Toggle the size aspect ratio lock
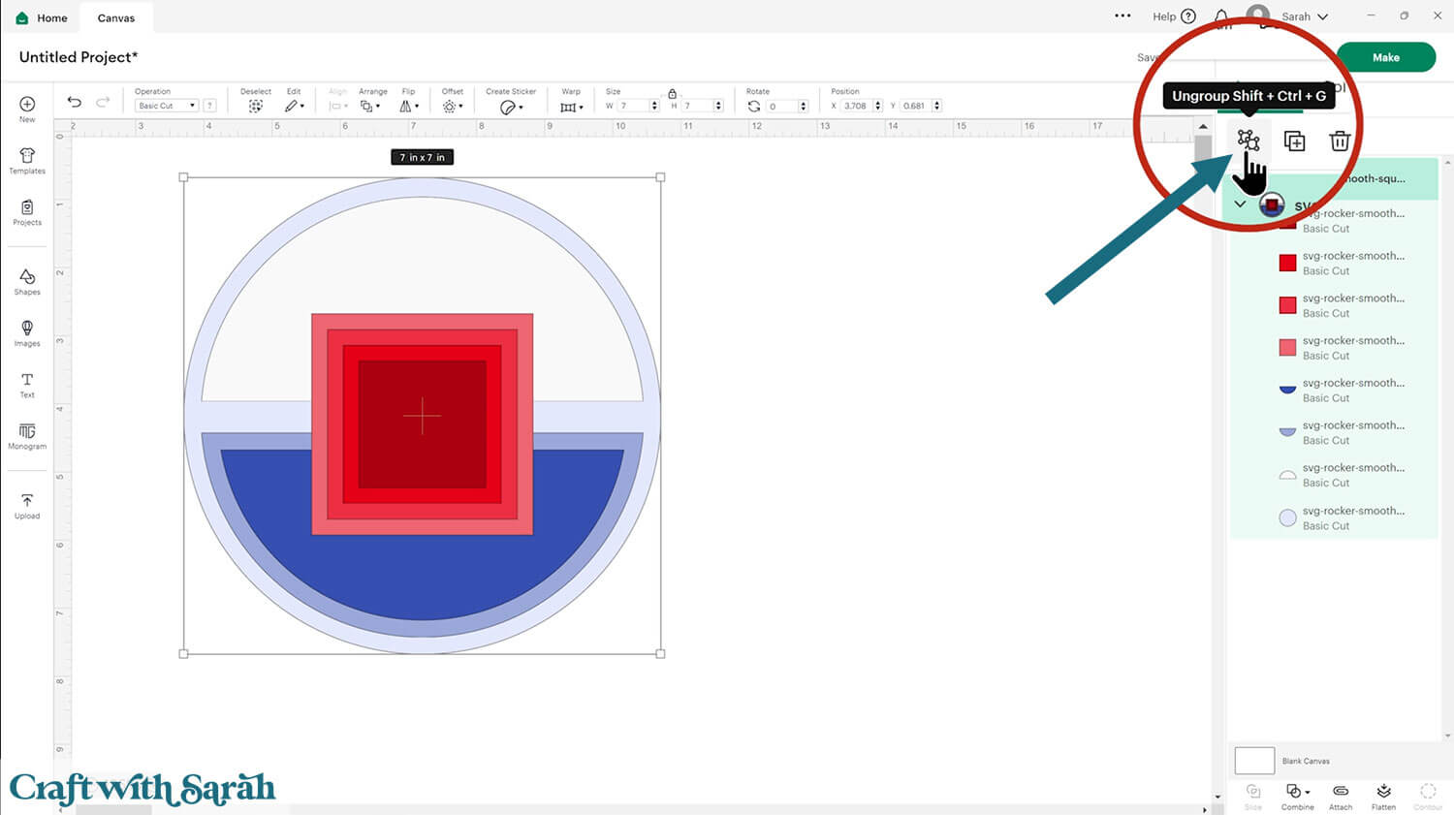1454x815 pixels. (672, 94)
